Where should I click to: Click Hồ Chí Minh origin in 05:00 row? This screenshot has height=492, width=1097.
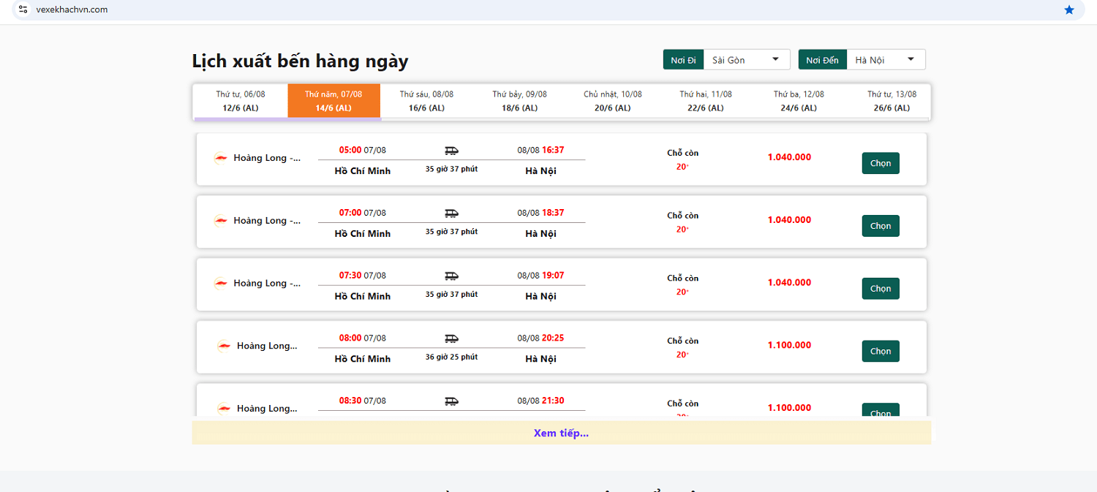pyautogui.click(x=363, y=171)
